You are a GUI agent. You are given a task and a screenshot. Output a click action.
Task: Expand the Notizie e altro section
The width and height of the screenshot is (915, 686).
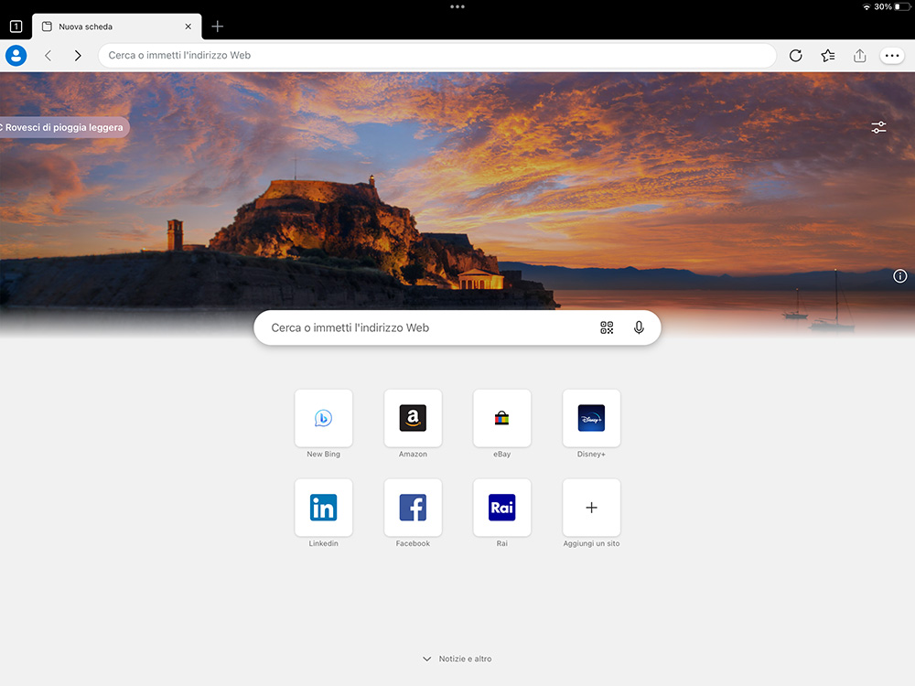click(457, 658)
